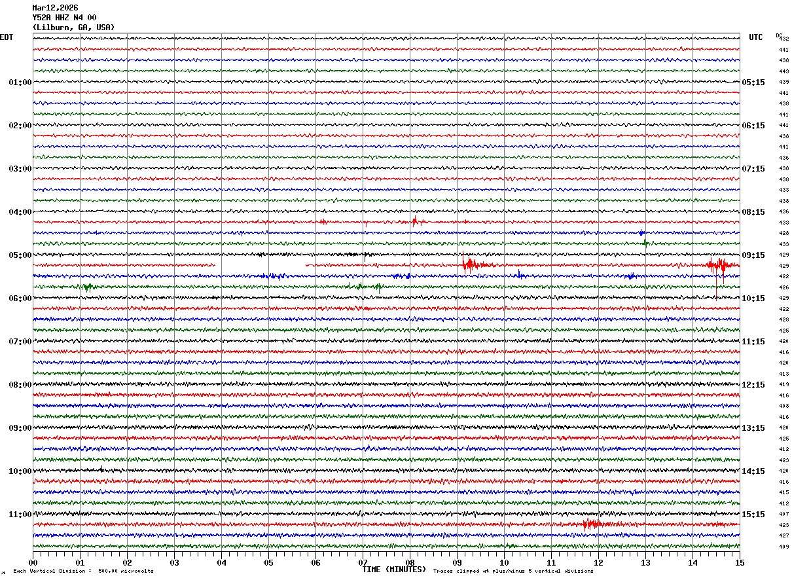Click the green burst near minute 1
The height and width of the screenshot is (580, 792).
point(88,287)
